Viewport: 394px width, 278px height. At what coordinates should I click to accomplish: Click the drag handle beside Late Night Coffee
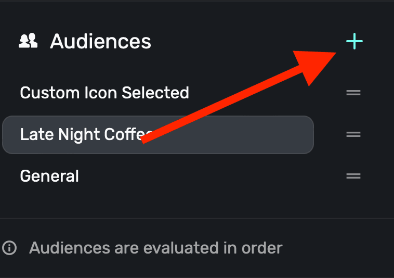[353, 134]
